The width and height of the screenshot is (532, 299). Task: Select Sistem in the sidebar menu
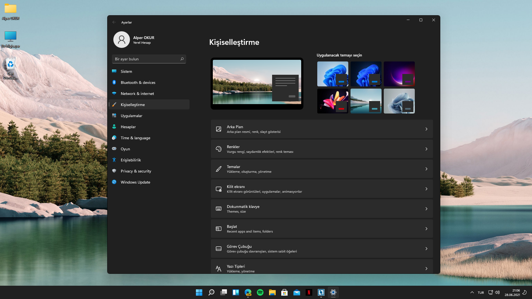point(126,71)
